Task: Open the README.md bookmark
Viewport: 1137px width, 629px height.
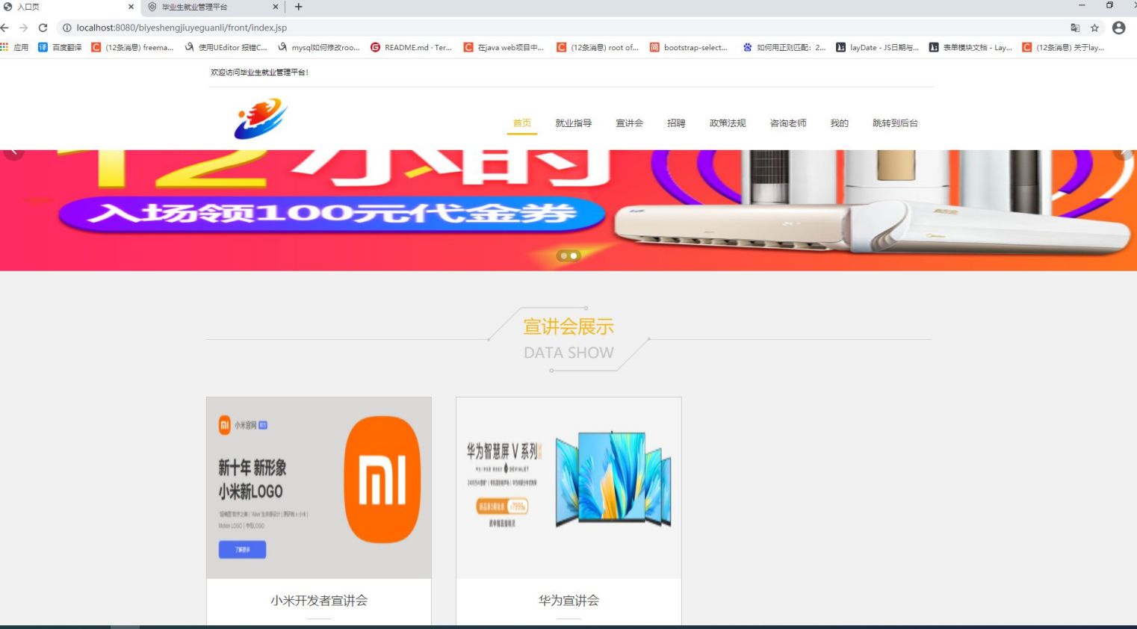Action: (x=412, y=47)
